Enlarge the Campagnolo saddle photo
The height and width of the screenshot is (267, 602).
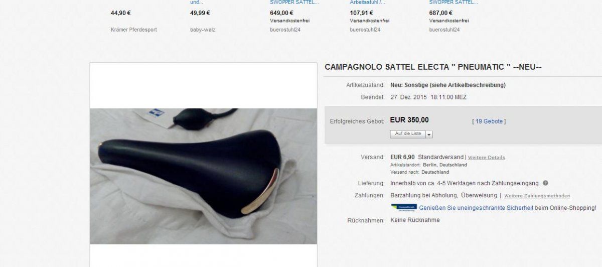point(203,176)
